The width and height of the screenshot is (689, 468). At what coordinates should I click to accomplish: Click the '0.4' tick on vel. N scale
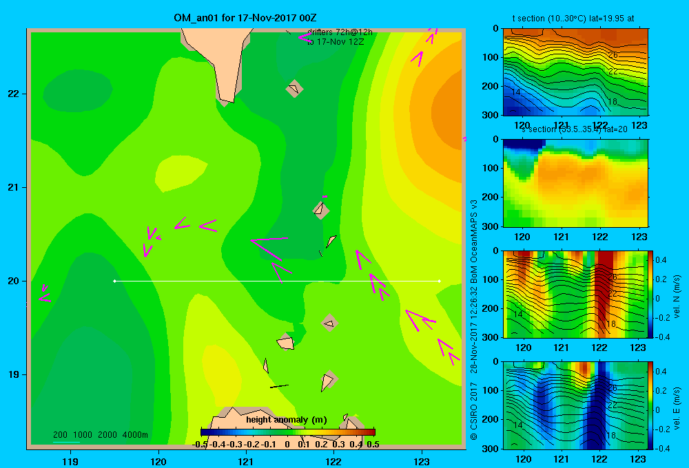coord(661,260)
